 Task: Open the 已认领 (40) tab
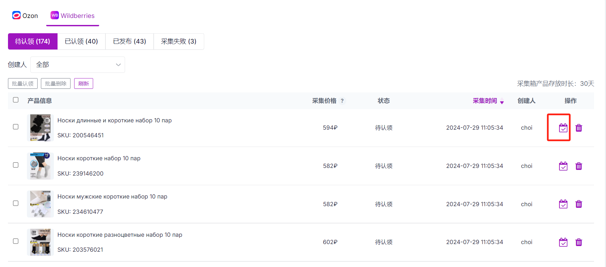click(x=81, y=41)
